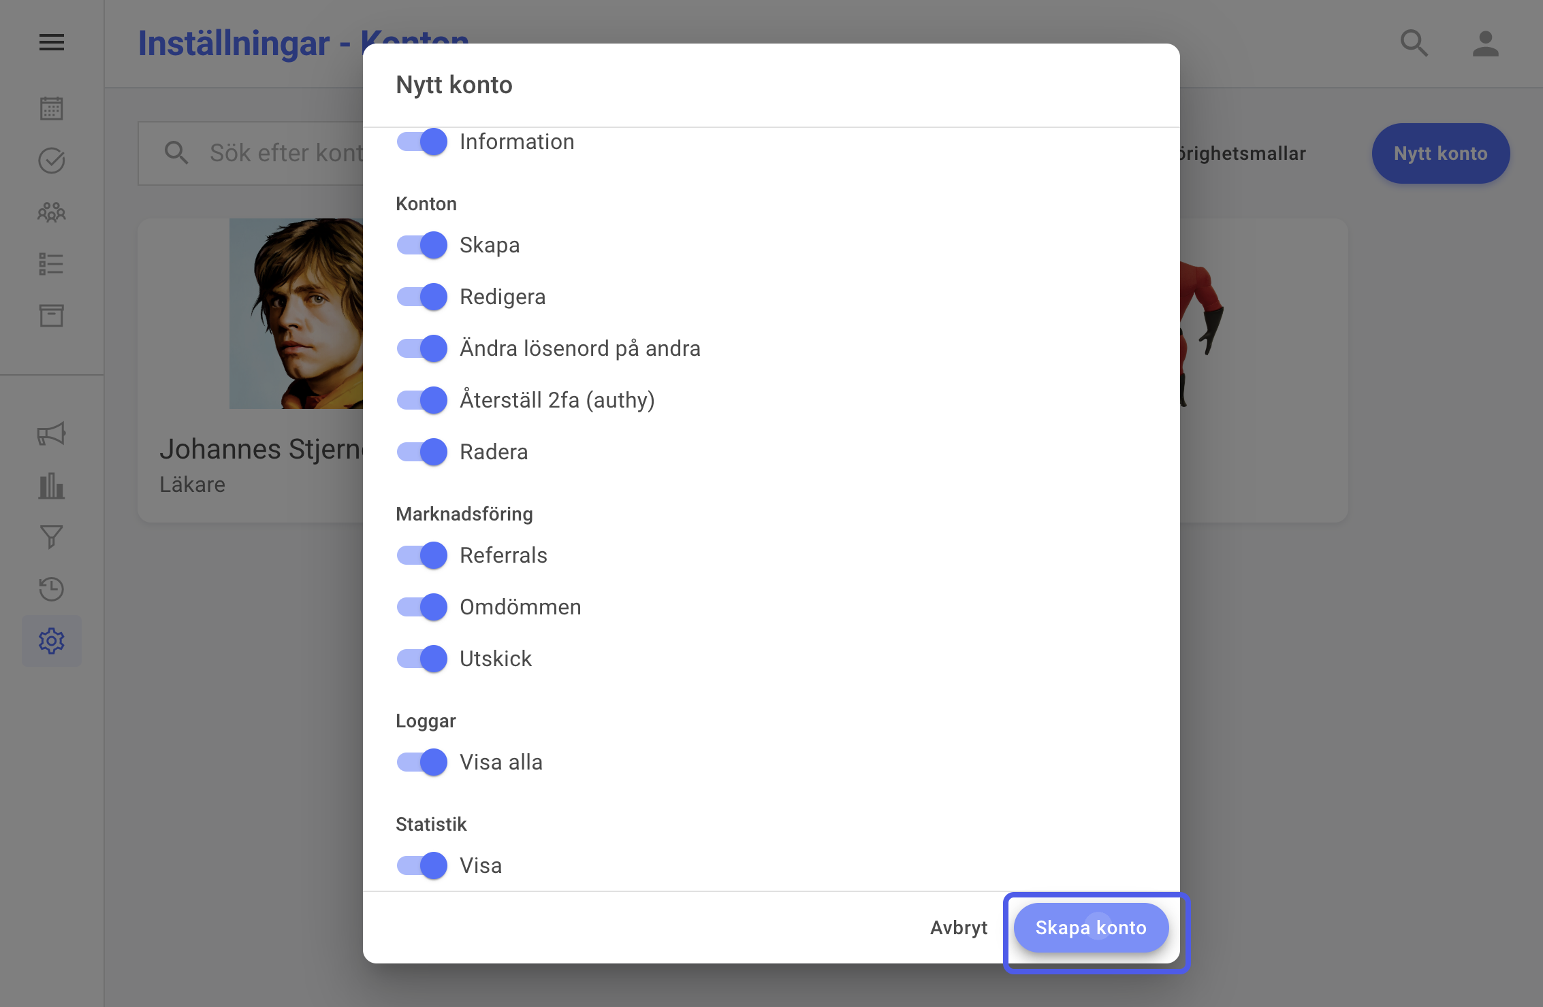Click the Avbryt button

(x=959, y=928)
